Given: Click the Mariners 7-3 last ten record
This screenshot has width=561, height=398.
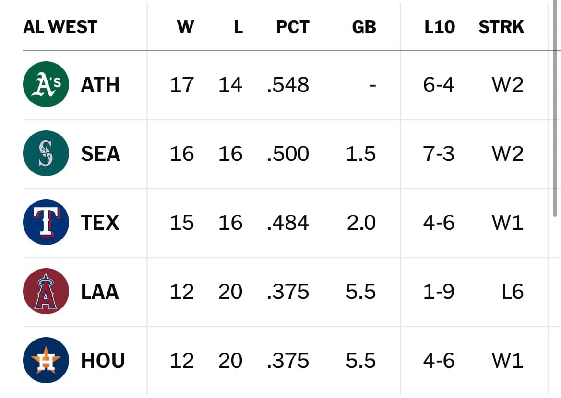Looking at the screenshot, I should [x=439, y=153].
